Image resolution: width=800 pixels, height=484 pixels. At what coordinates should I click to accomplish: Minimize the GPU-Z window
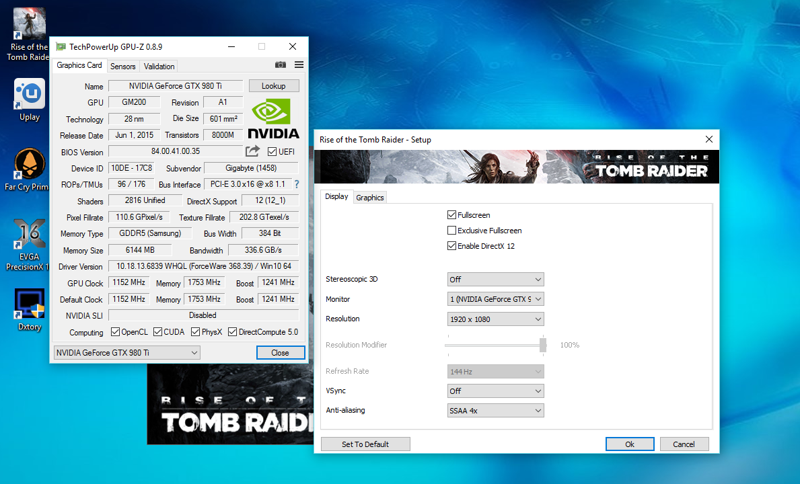point(231,46)
